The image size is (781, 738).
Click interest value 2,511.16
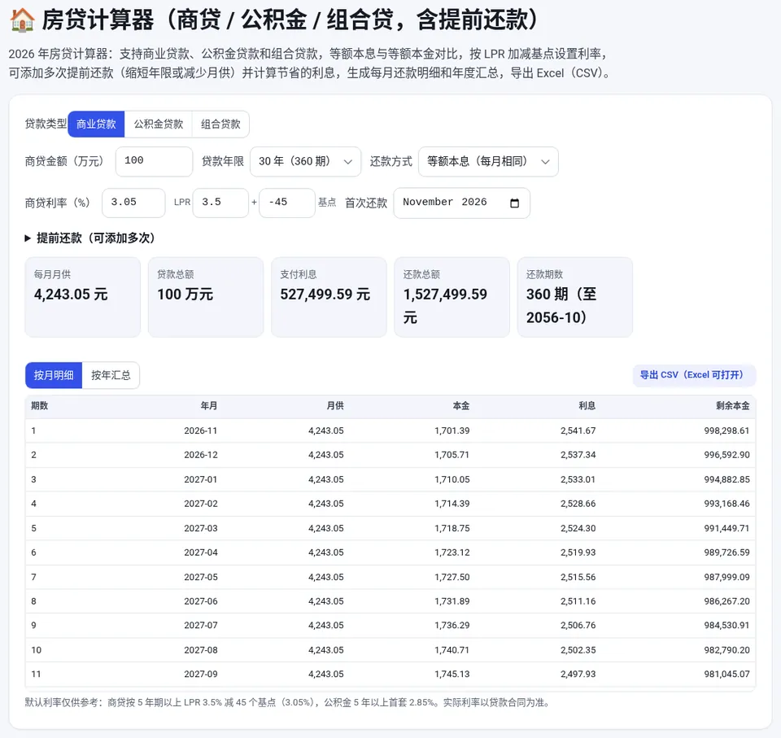click(x=578, y=601)
